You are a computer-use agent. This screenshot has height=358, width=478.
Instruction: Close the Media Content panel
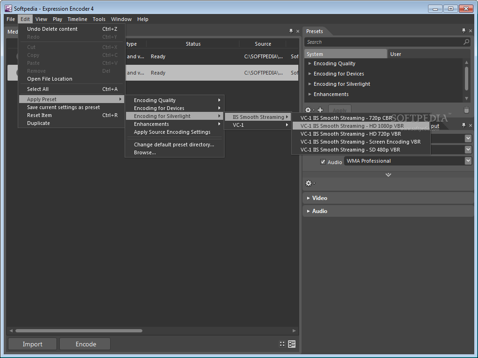point(298,31)
